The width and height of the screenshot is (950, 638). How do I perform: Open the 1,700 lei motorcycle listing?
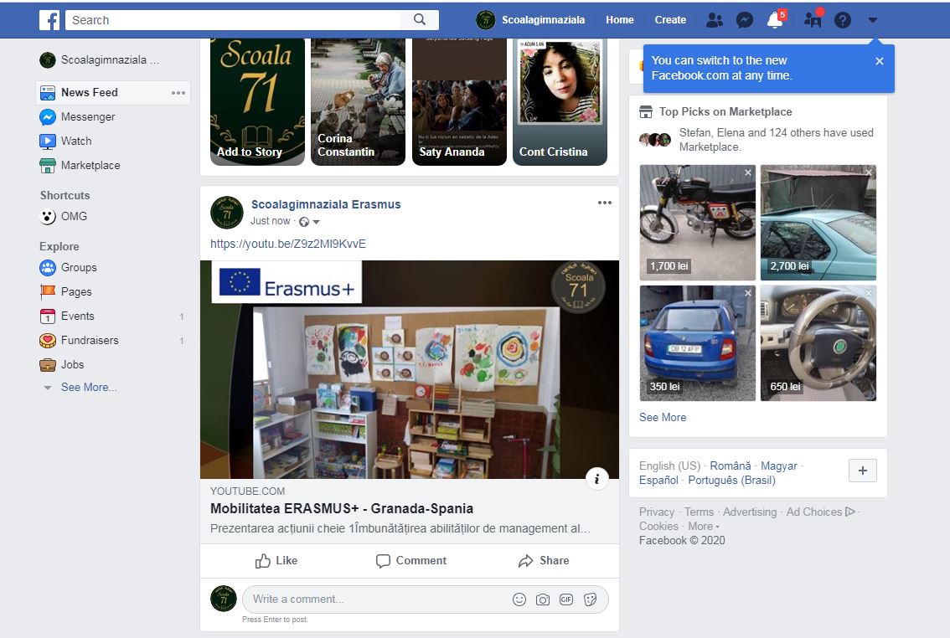(697, 223)
